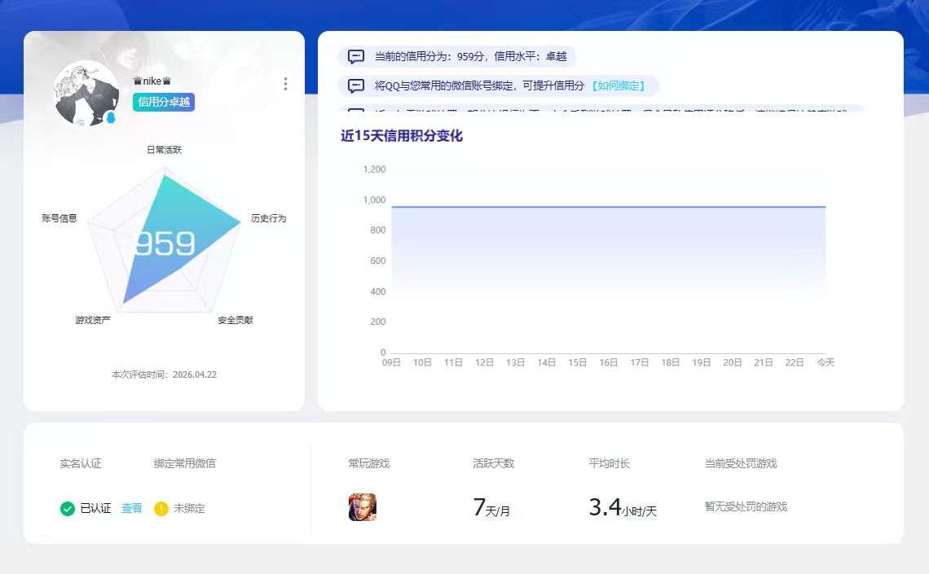Click the 近15天信用积分变化 chart title
This screenshot has width=929, height=574.
pos(402,135)
